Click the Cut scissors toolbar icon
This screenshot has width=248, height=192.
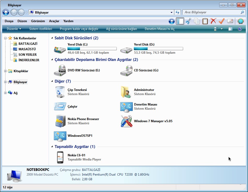pyautogui.click(x=188, y=21)
